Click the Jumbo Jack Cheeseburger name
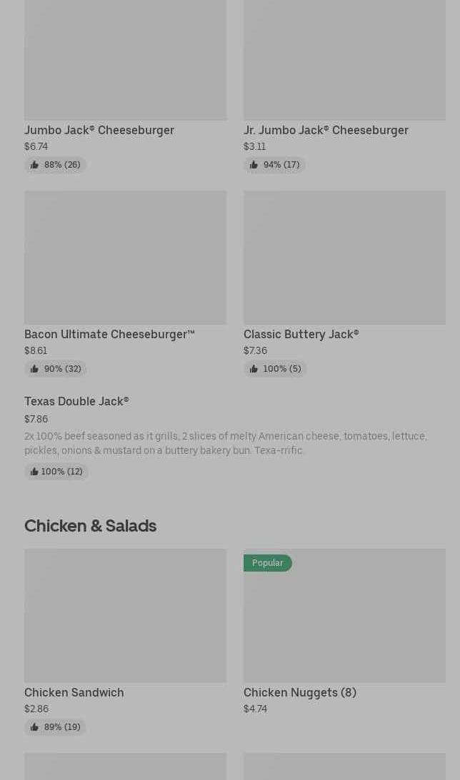Viewport: 460px width, 780px height. pyautogui.click(x=99, y=130)
